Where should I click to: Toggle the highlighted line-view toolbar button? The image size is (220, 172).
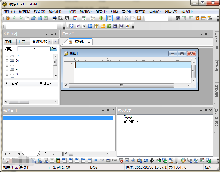click(109, 18)
